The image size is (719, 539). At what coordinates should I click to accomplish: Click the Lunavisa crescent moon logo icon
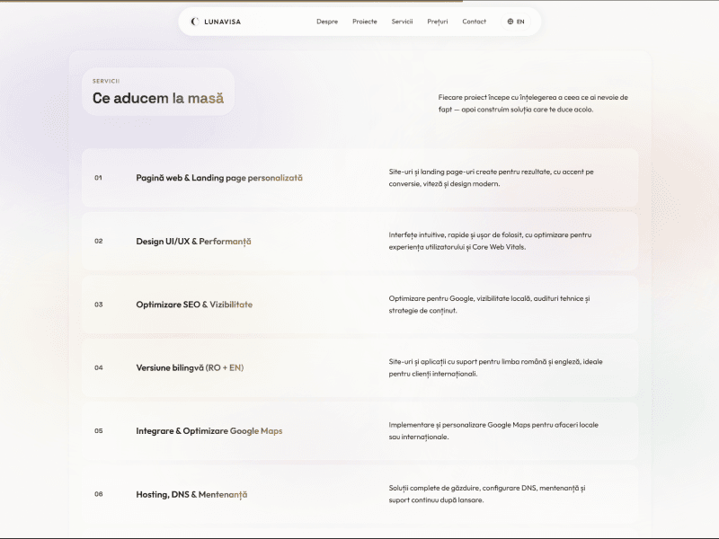coord(195,22)
